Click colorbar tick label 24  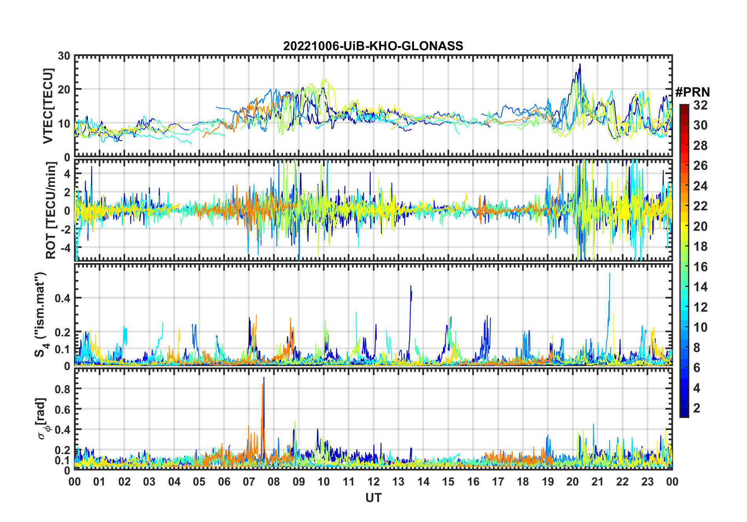tap(700, 186)
